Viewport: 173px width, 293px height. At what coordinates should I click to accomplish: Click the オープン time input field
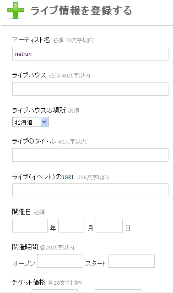(60, 261)
